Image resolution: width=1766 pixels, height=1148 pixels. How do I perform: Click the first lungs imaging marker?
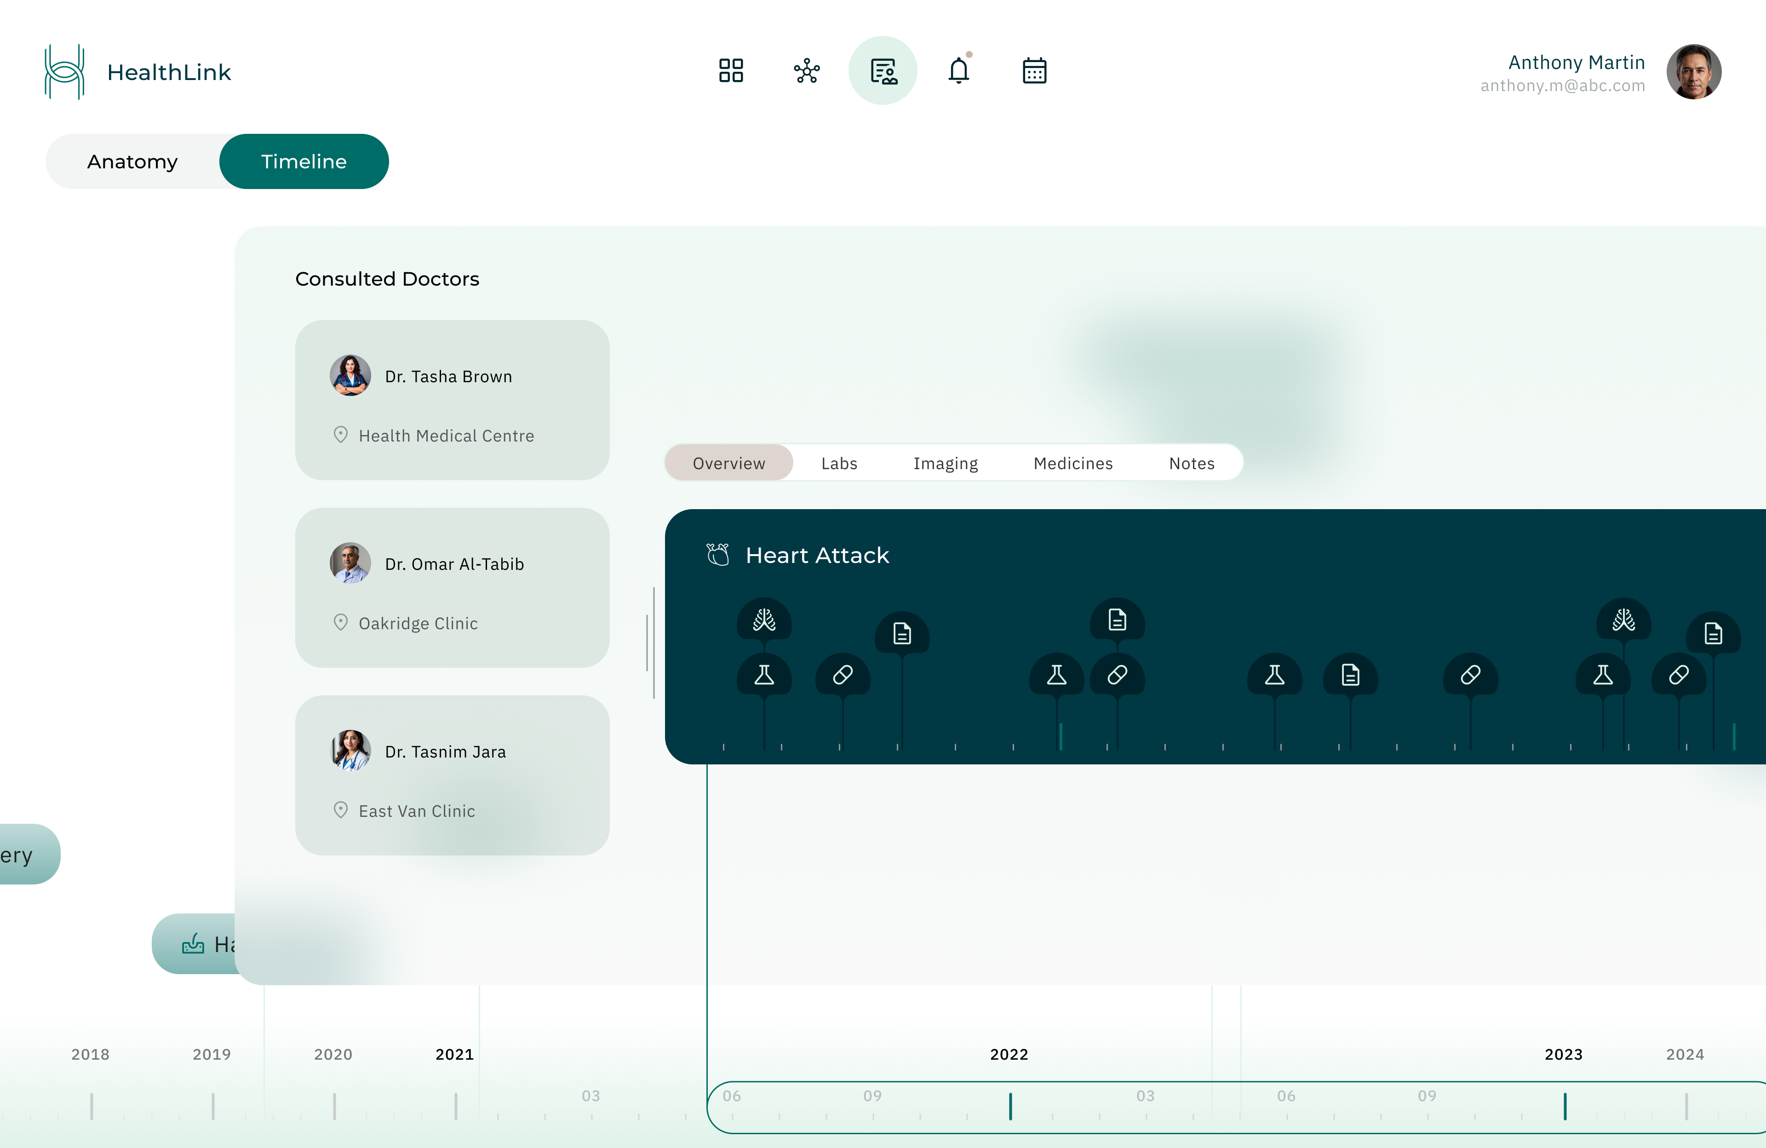click(763, 619)
